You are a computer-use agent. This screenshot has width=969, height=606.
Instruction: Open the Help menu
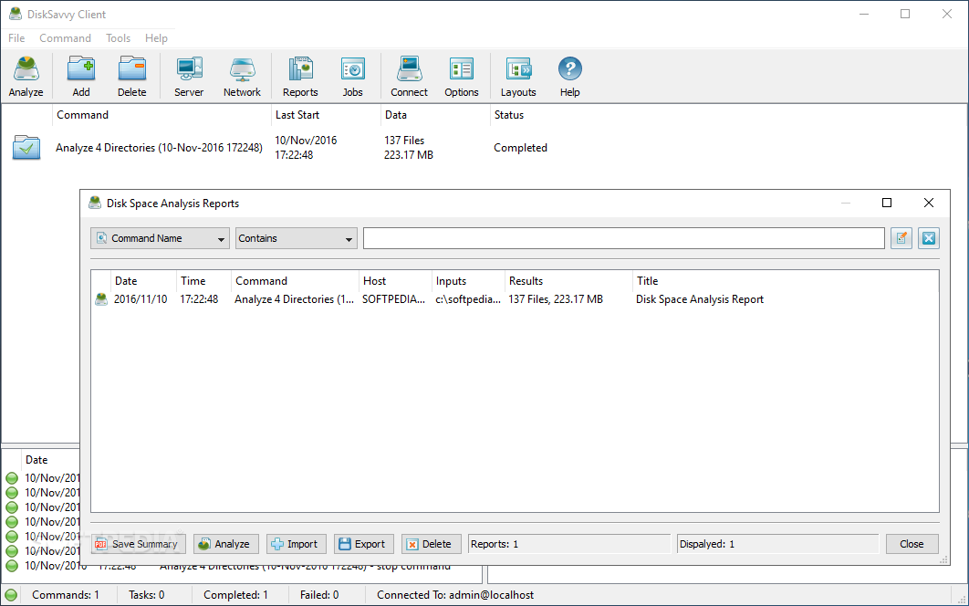pos(156,38)
